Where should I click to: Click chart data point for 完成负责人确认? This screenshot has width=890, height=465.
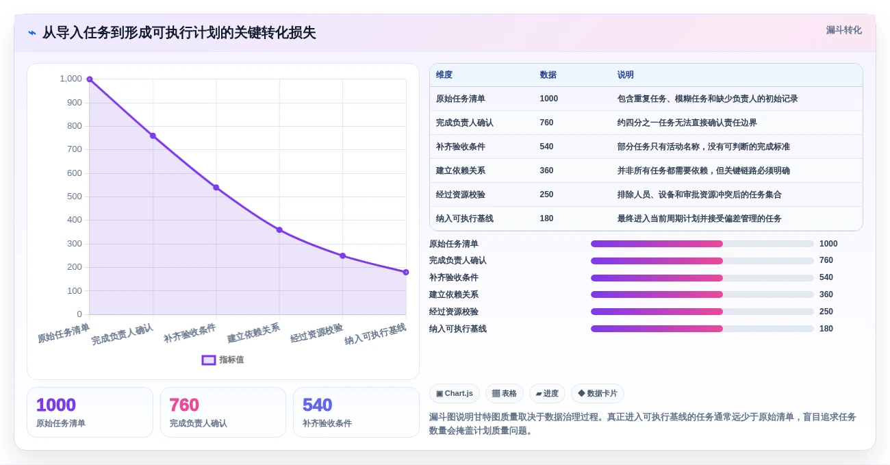[x=153, y=136]
